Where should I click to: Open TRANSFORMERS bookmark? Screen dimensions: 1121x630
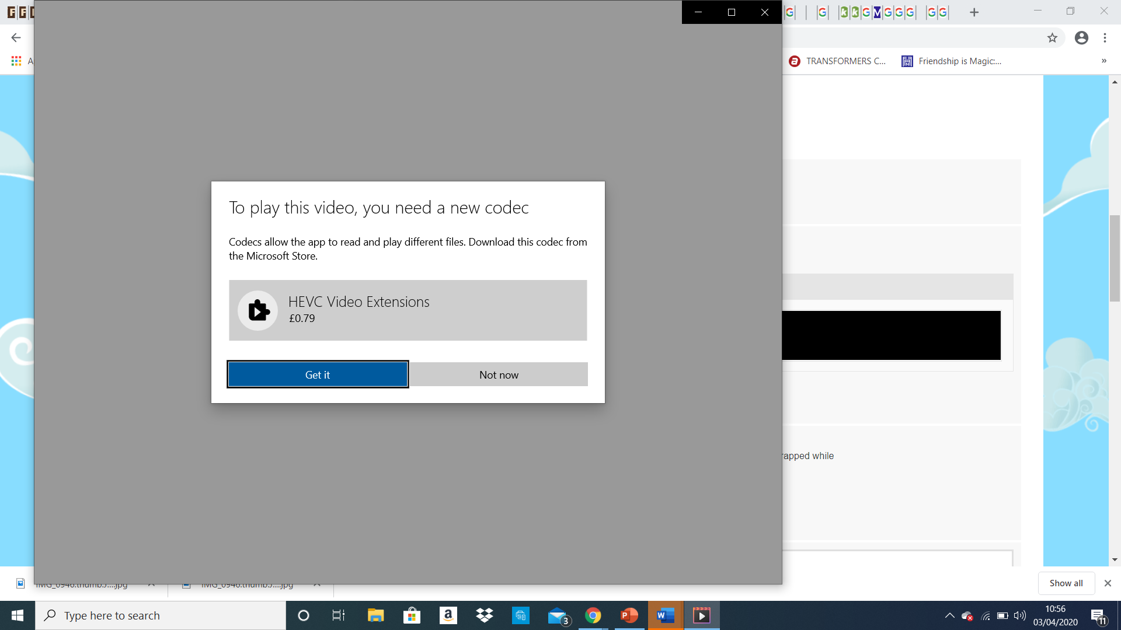point(837,61)
